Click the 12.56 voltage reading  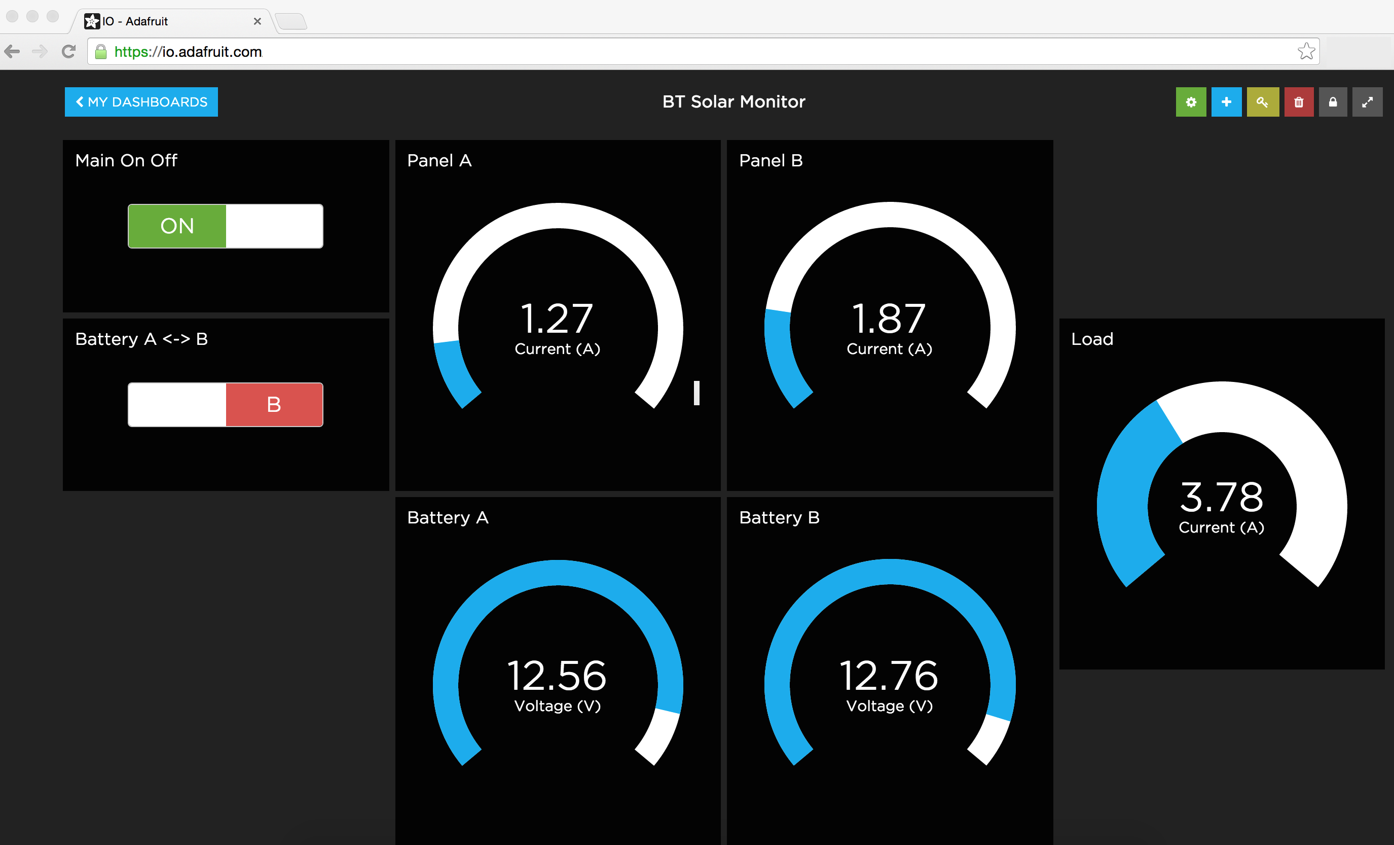click(557, 676)
